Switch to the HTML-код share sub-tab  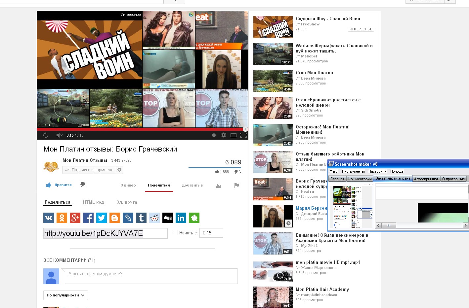[93, 202]
